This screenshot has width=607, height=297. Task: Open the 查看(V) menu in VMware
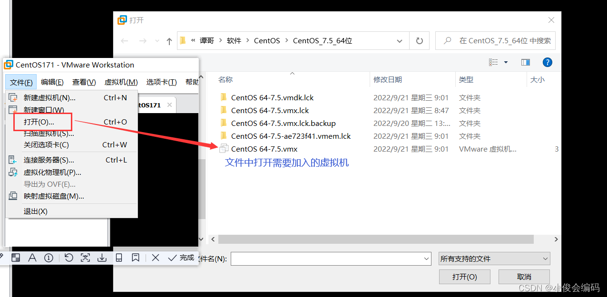84,82
